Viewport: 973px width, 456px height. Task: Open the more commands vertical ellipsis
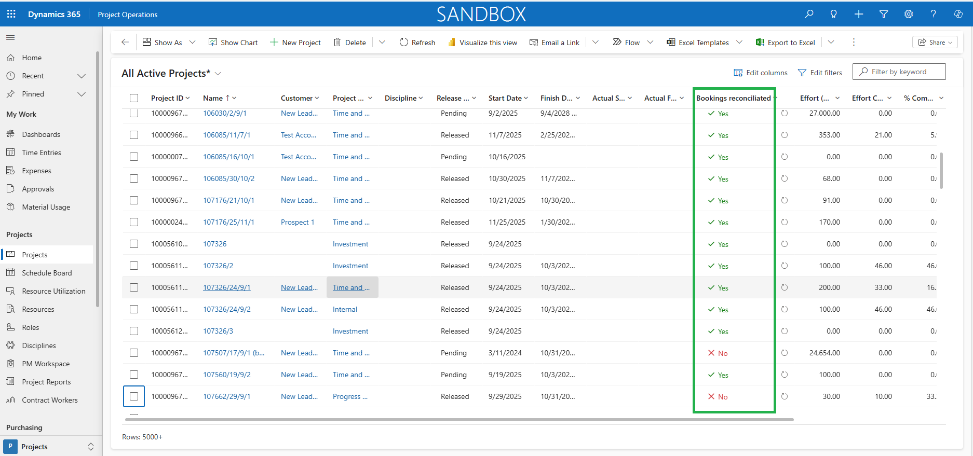pyautogui.click(x=854, y=42)
